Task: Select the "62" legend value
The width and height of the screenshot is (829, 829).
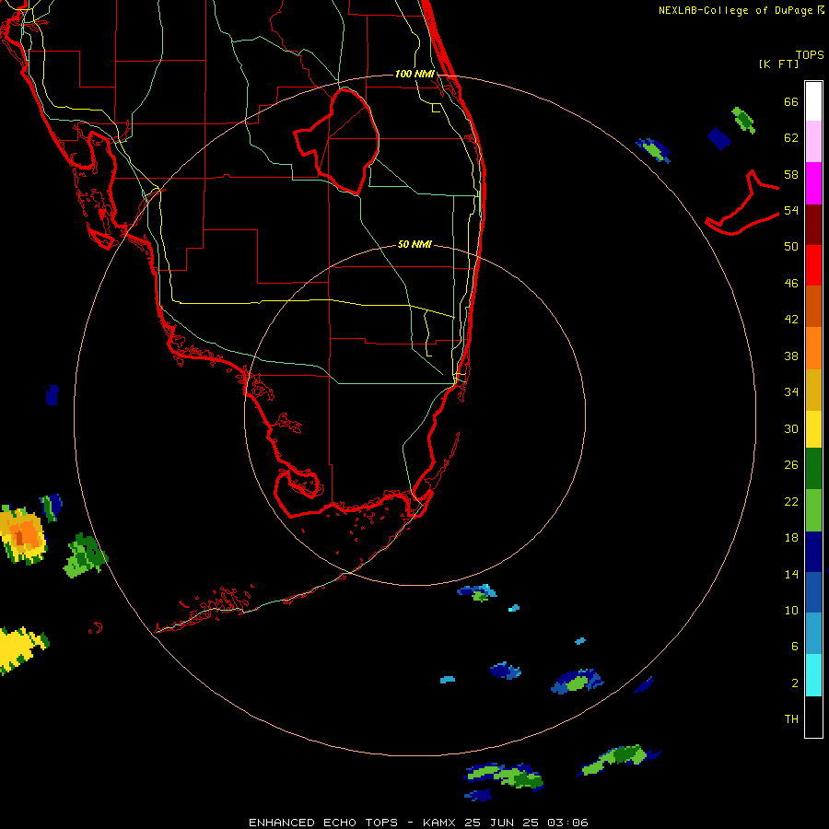Action: pos(791,138)
